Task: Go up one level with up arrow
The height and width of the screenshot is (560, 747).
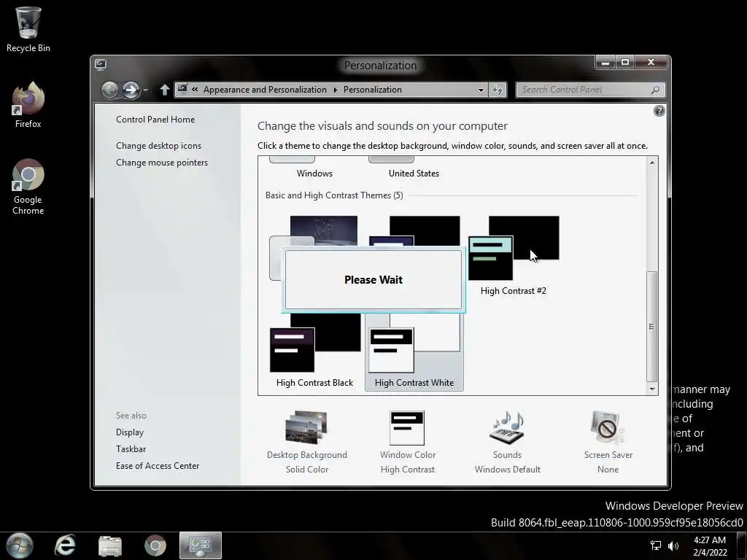Action: pos(164,90)
